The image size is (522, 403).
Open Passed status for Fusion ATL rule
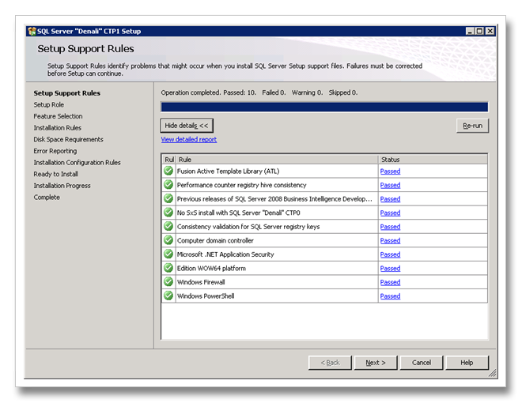pos(390,171)
